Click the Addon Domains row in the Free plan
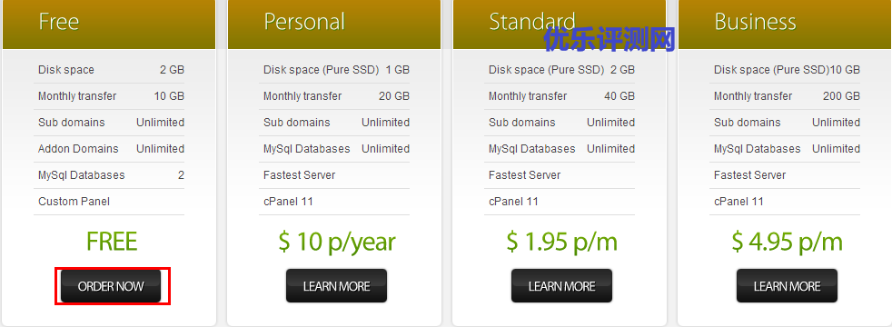892x327 pixels. 109,149
